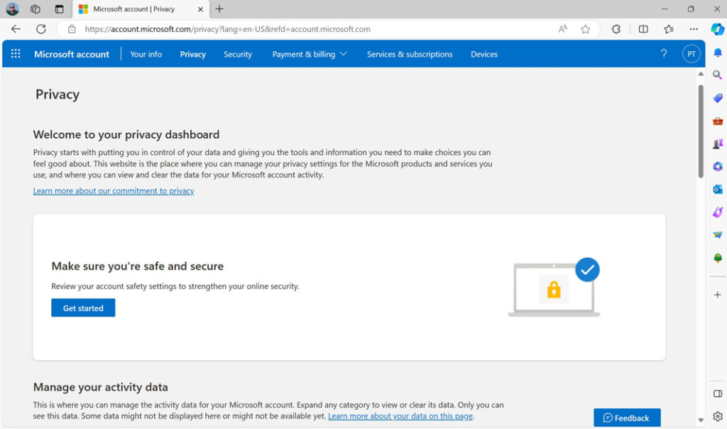Screen dimensions: 727x429
Task: Click the Feedback button
Action: [627, 418]
